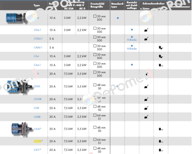Open the CH10B type link

point(37,99)
